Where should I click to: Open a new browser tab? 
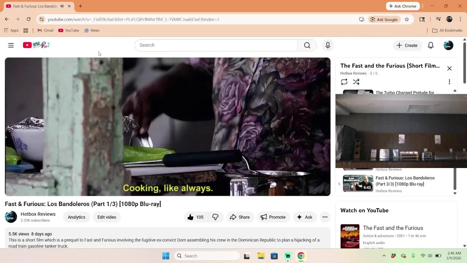coord(80,6)
